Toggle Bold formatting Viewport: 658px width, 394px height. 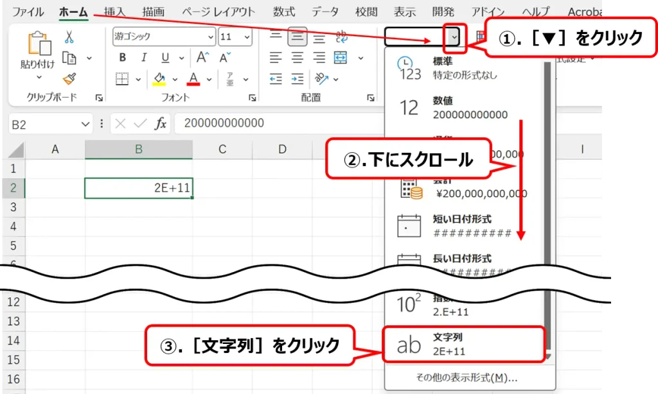123,57
